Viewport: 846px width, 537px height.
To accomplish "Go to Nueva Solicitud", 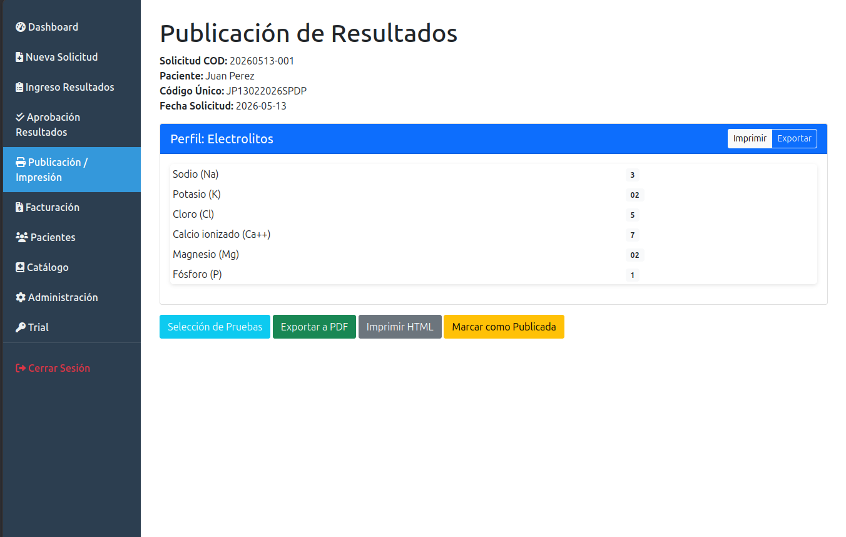I will [72, 57].
